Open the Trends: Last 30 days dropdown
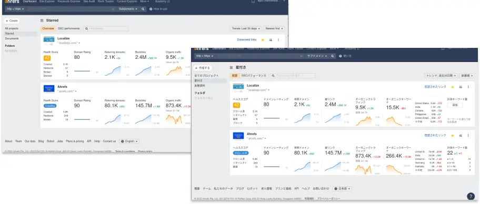The width and height of the screenshot is (480, 204). (246, 28)
